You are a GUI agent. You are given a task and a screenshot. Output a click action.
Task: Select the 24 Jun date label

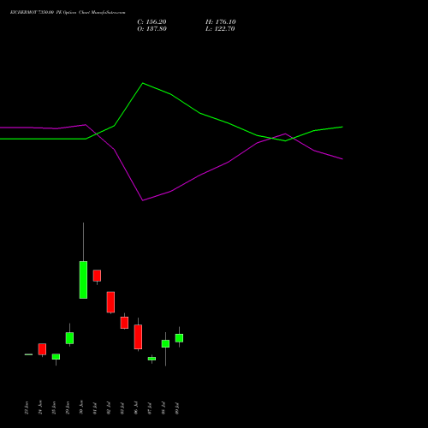40,407
